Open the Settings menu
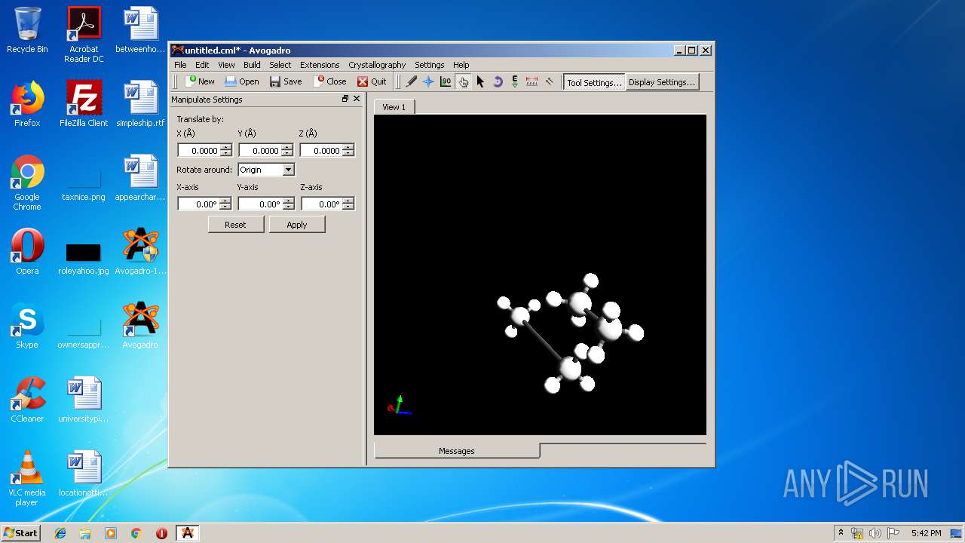 tap(429, 65)
